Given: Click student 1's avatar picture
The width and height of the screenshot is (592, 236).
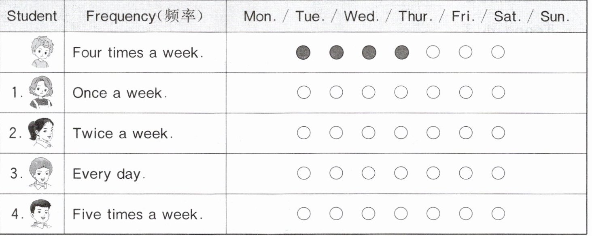Looking at the screenshot, I should [41, 93].
